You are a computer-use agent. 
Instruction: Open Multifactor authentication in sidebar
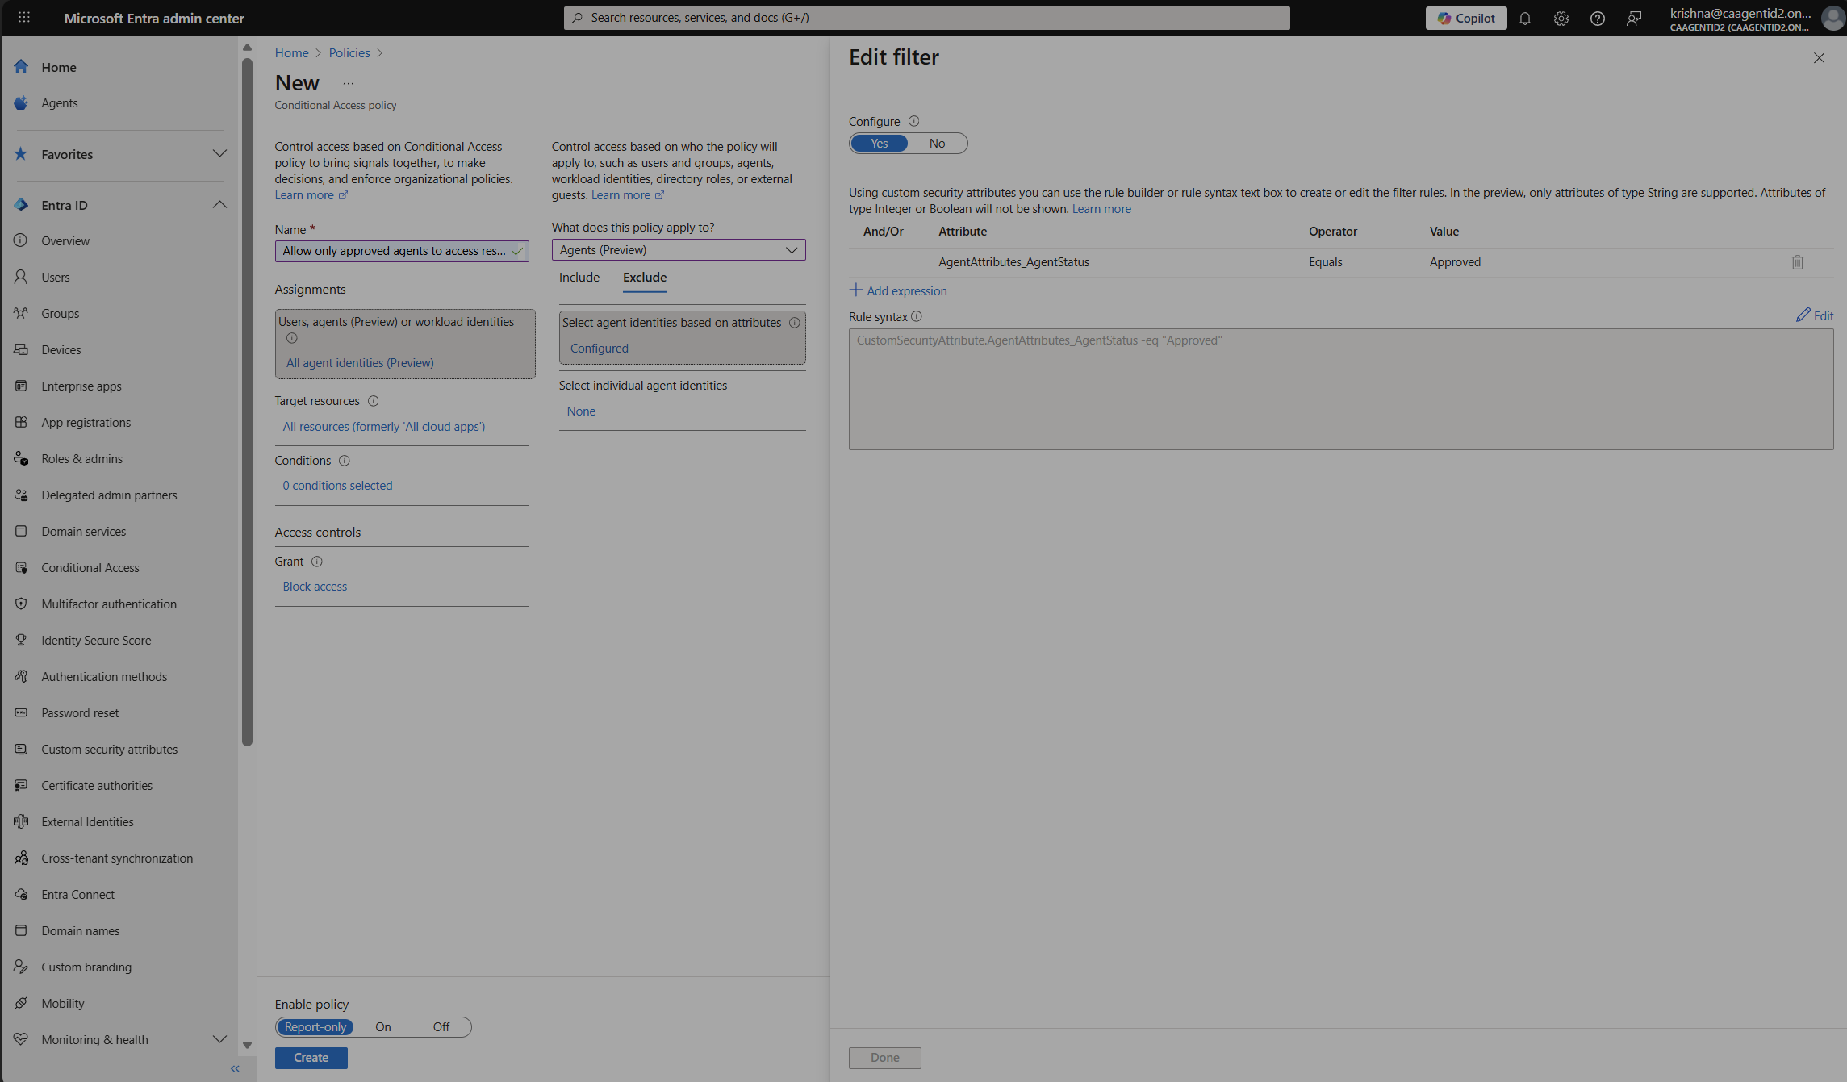click(x=108, y=604)
